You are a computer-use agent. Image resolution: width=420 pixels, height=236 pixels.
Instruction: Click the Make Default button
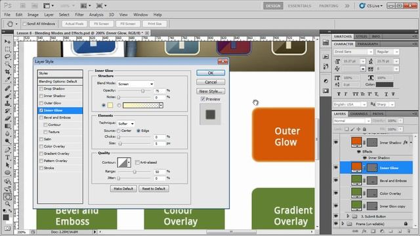(x=123, y=189)
